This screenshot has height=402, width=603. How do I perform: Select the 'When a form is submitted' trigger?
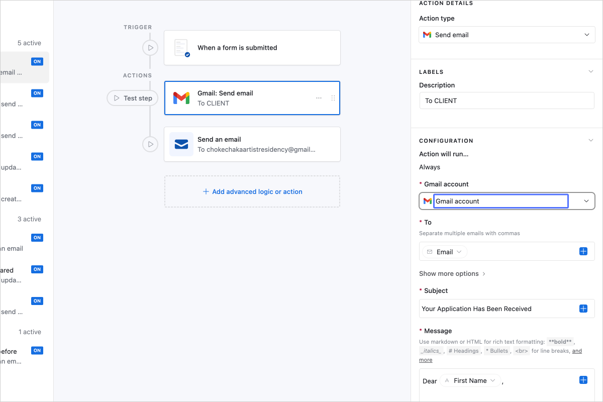(x=252, y=48)
